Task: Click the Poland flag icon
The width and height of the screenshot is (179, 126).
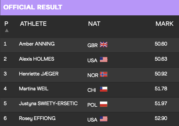Action: tap(104, 104)
